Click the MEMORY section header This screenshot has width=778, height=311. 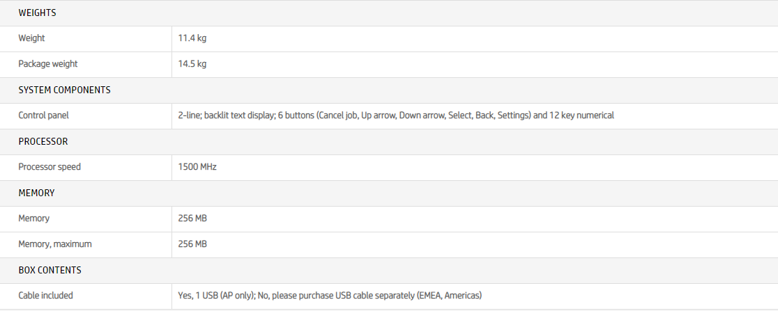pos(36,193)
